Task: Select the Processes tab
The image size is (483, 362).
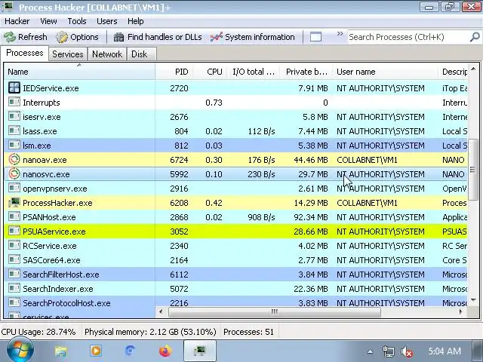Action: [25, 53]
